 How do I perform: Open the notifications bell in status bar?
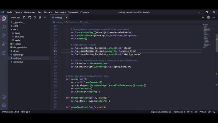coord(214,112)
